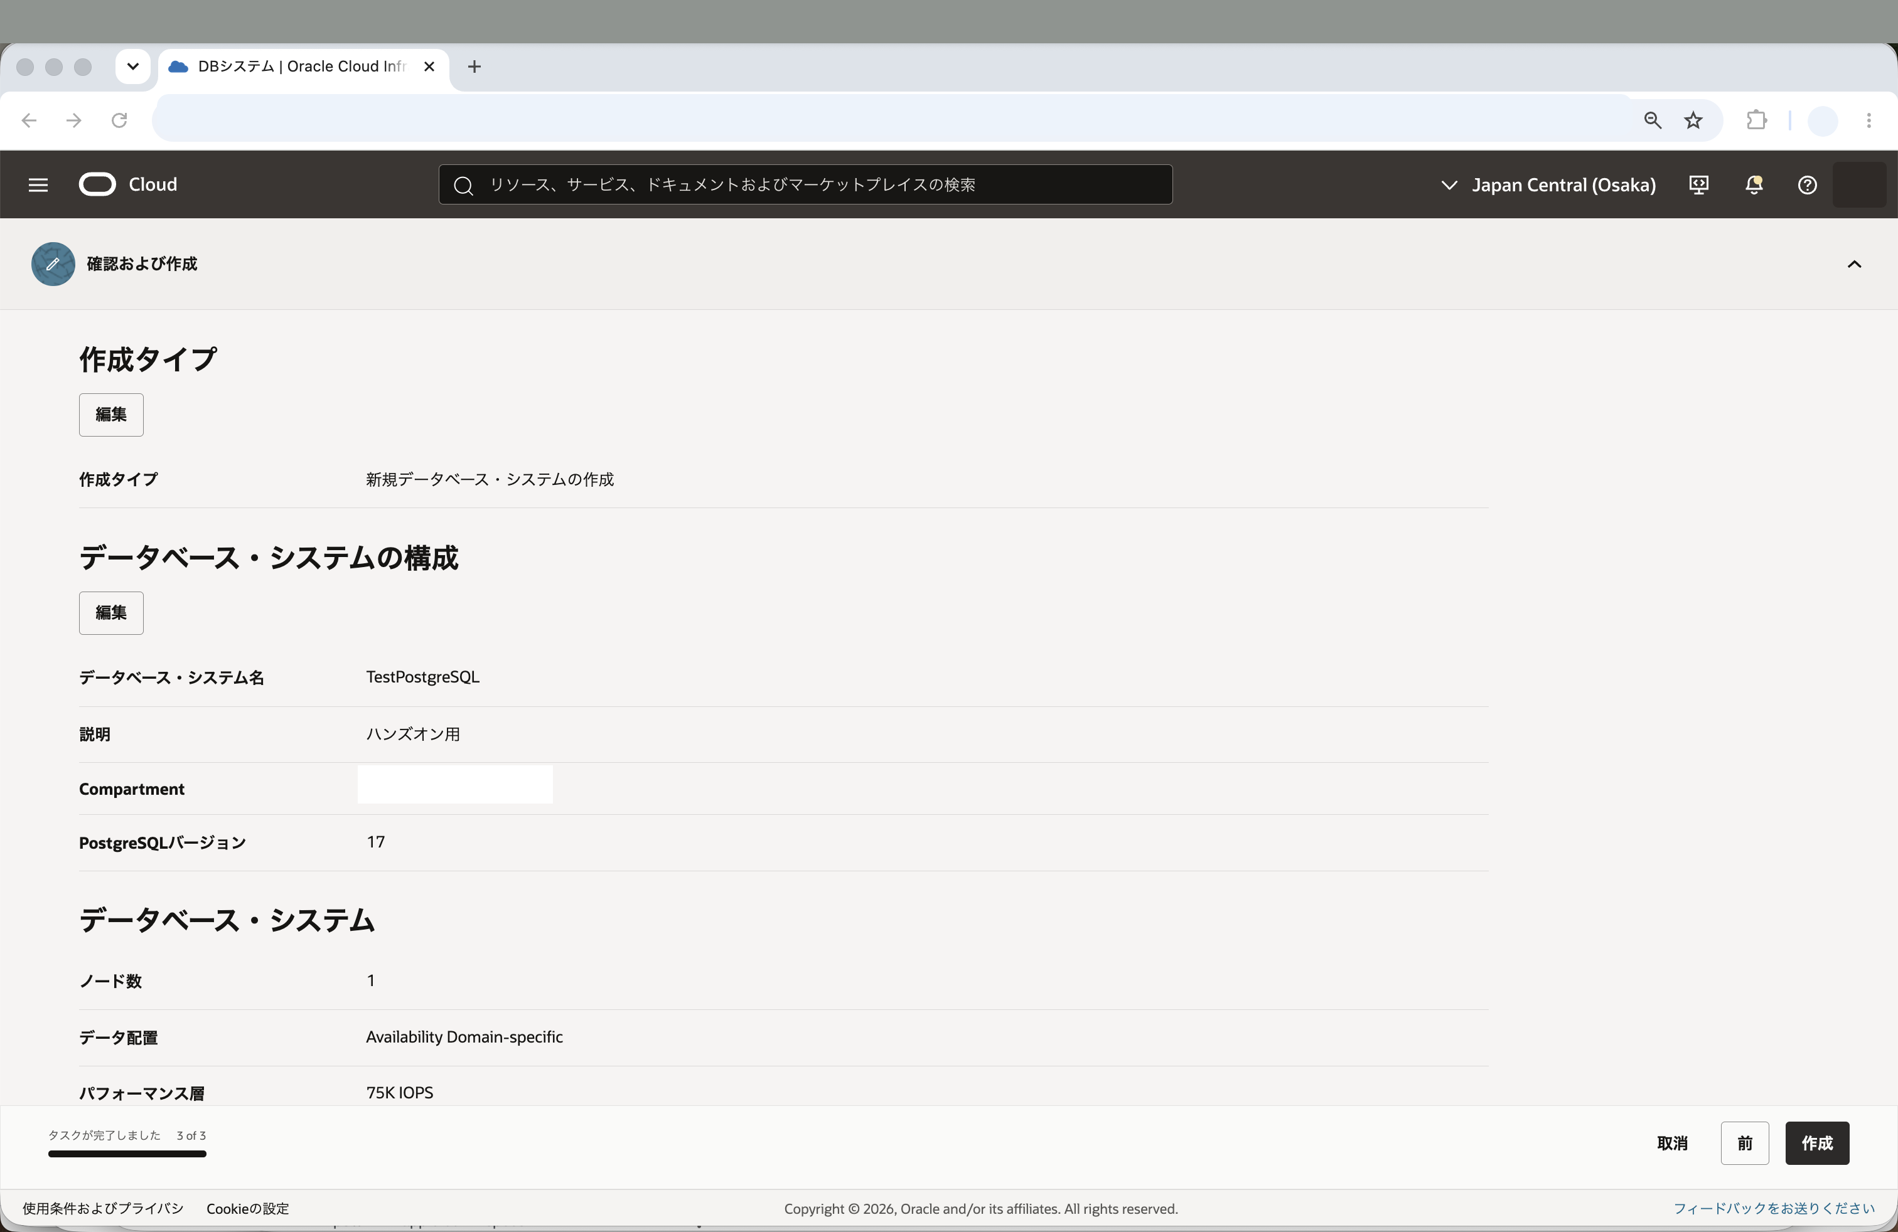Go back using browser back arrow
1898x1232 pixels.
pyautogui.click(x=29, y=120)
